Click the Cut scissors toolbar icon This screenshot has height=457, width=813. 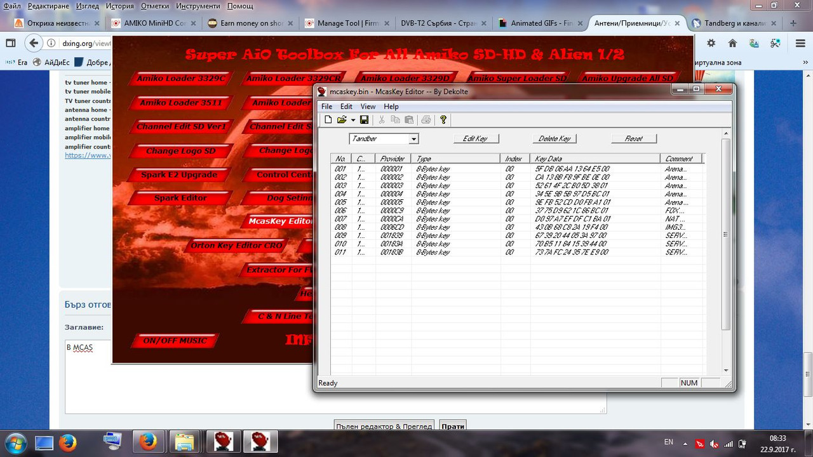pyautogui.click(x=382, y=119)
